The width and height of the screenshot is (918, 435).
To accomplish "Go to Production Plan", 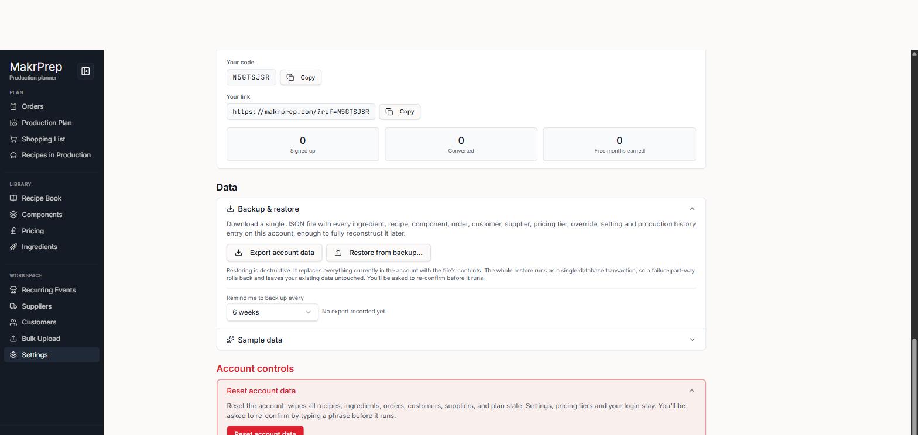I will pos(52,123).
